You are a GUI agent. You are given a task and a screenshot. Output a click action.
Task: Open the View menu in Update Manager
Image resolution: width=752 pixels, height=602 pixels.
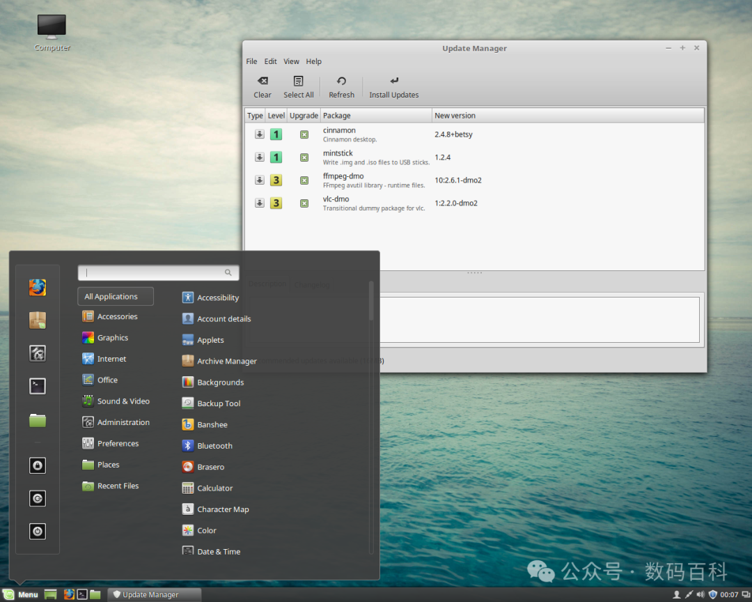[291, 61]
